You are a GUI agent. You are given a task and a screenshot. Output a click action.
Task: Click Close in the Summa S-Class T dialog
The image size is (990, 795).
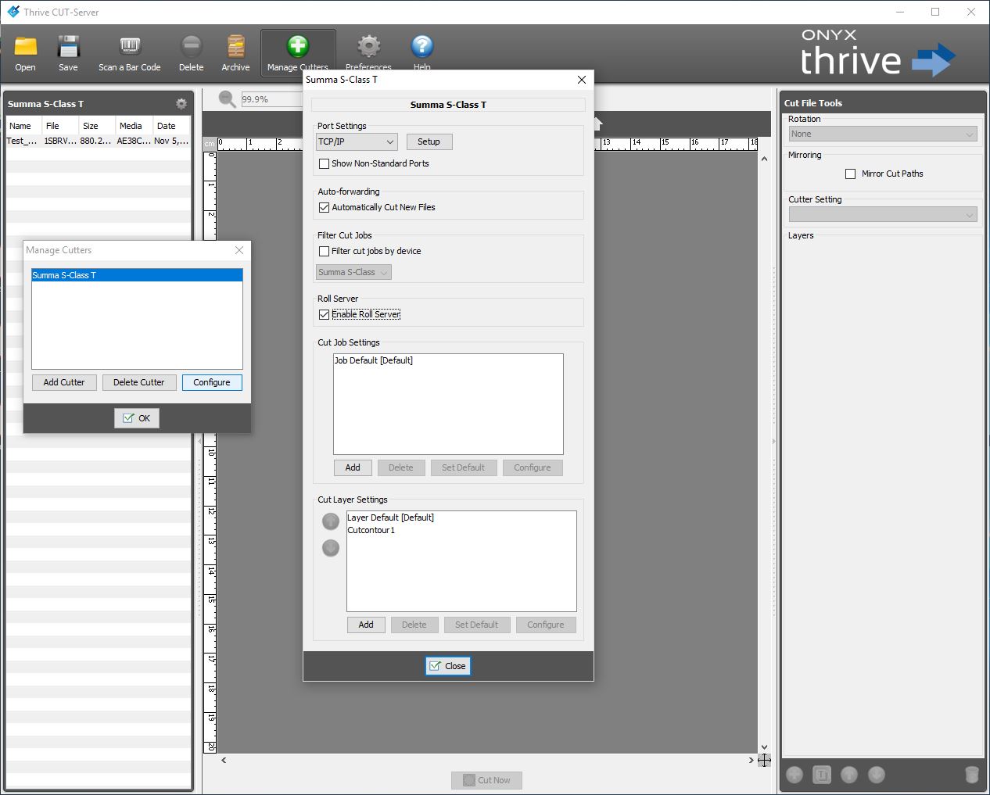448,666
